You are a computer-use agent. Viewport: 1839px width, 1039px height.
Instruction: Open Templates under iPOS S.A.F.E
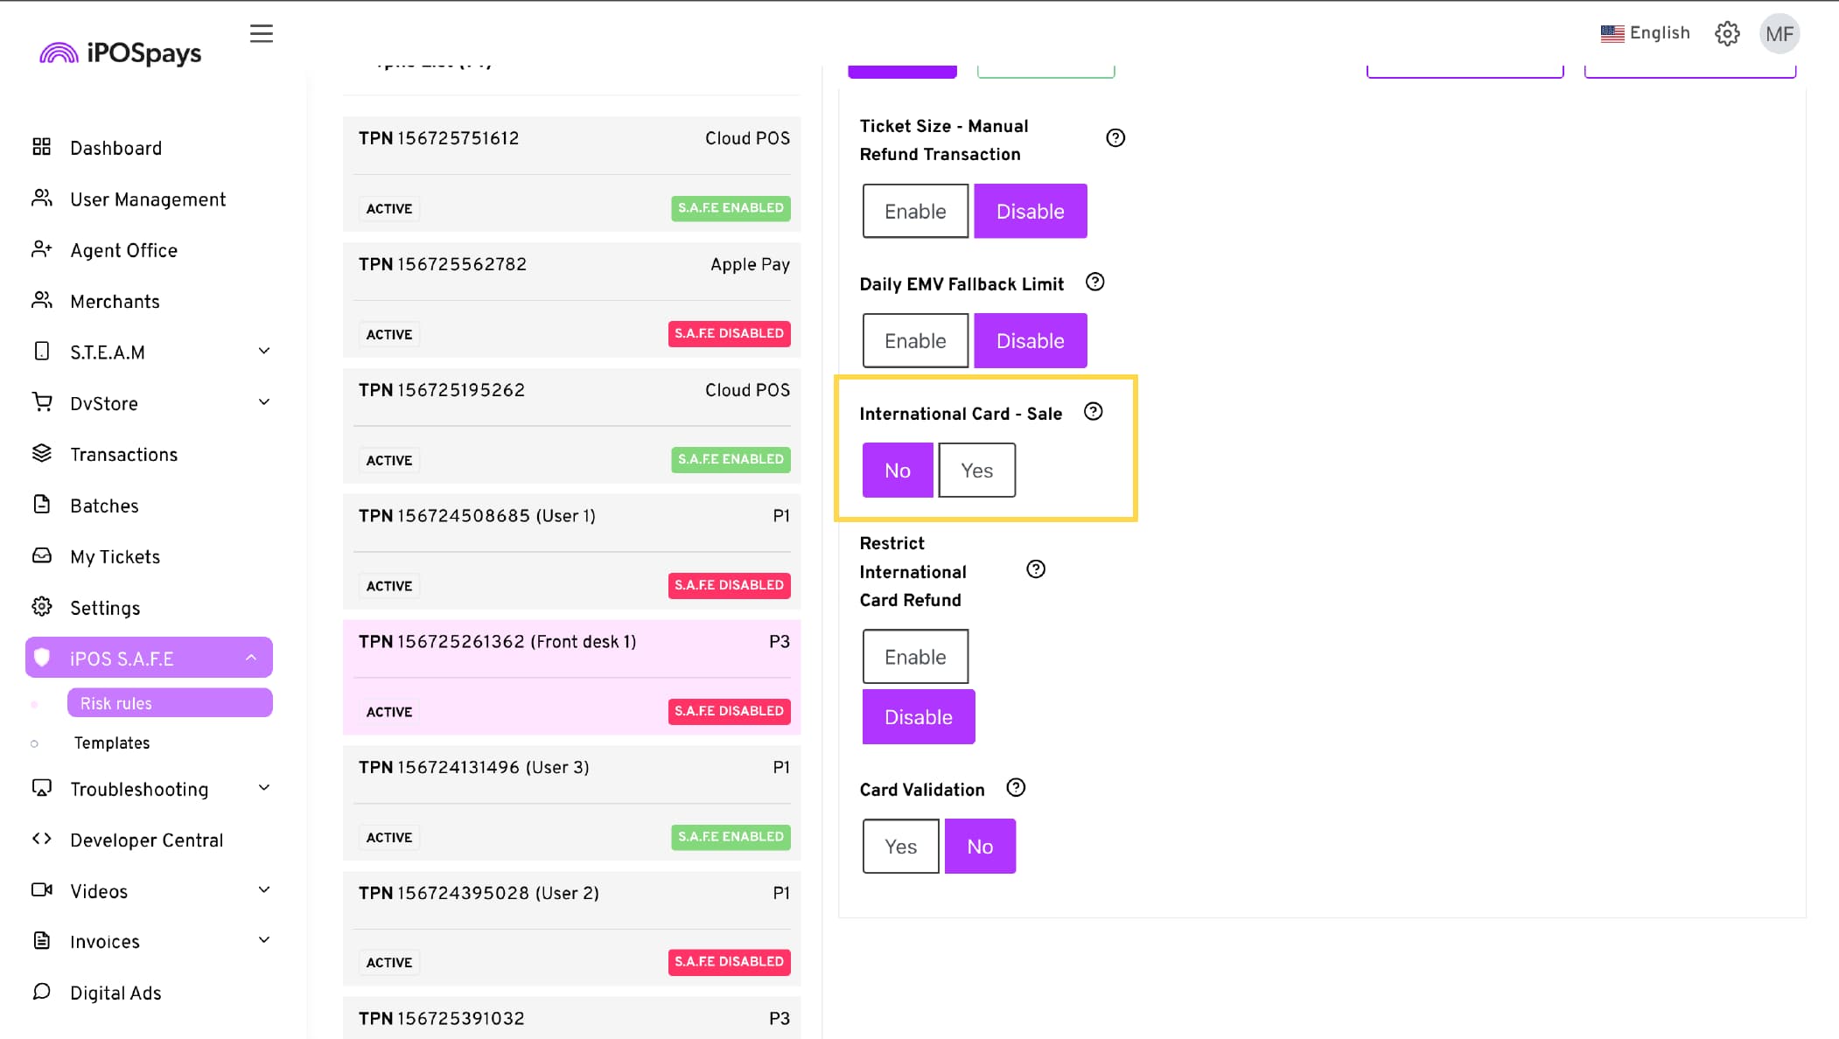coord(112,743)
